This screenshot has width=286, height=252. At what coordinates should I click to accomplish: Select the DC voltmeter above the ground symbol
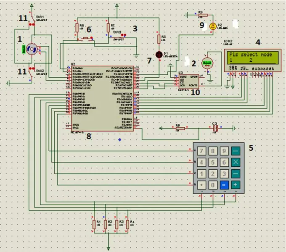pyautogui.click(x=207, y=63)
